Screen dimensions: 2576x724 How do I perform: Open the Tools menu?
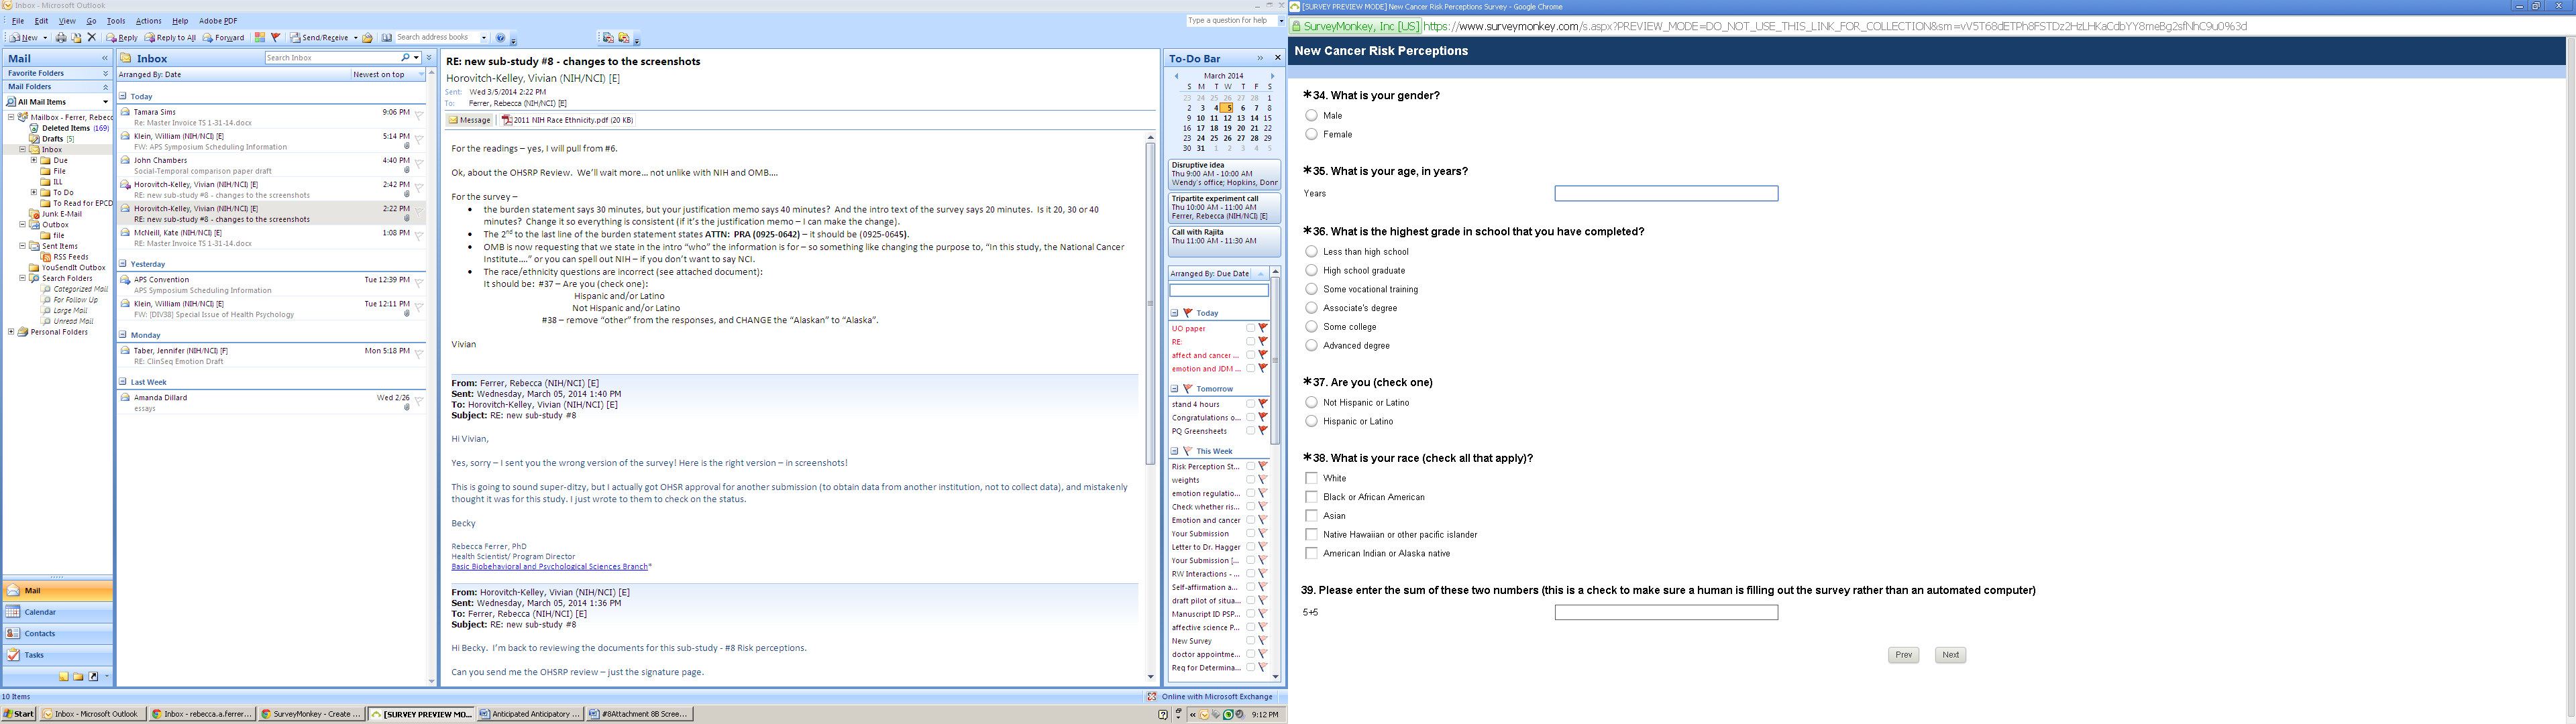coord(116,21)
